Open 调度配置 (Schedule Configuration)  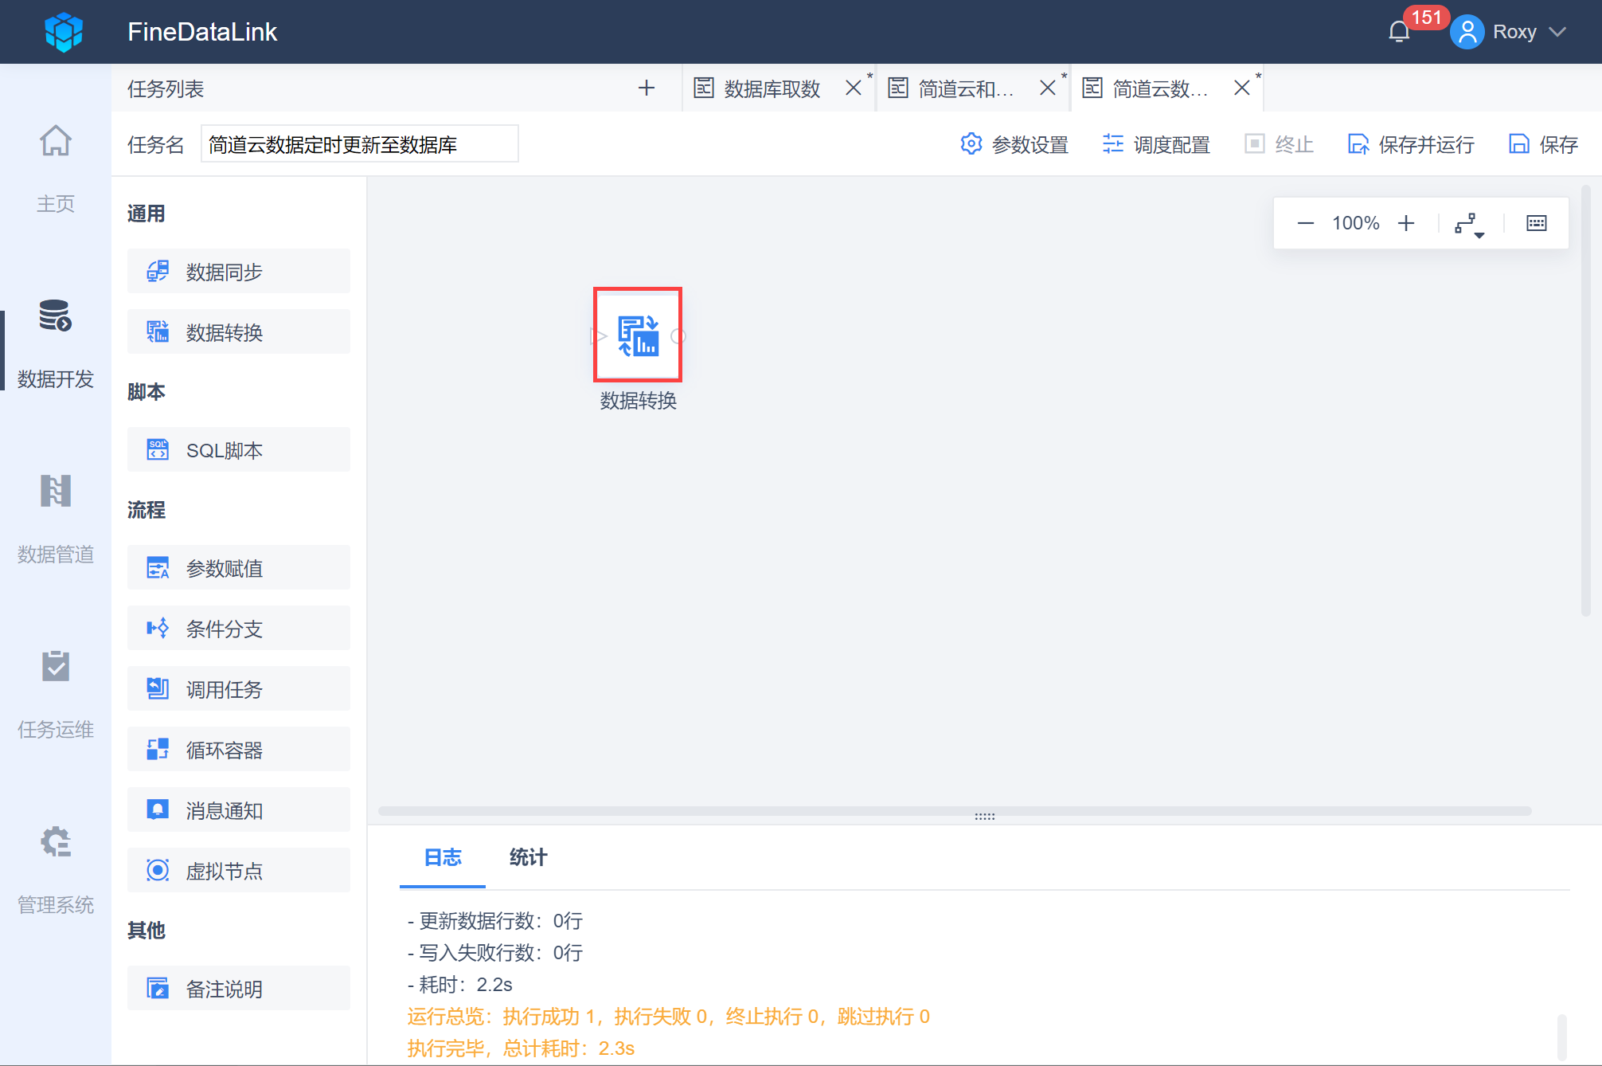pos(1155,144)
